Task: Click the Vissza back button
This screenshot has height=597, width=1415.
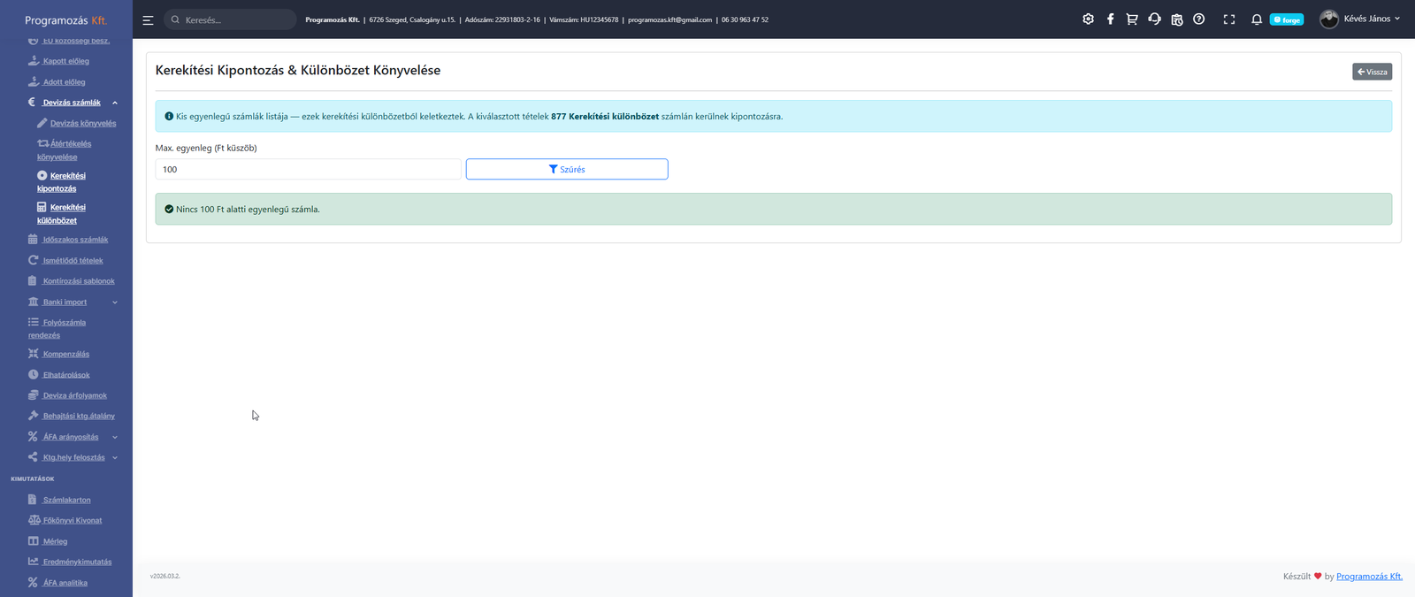Action: coord(1372,72)
